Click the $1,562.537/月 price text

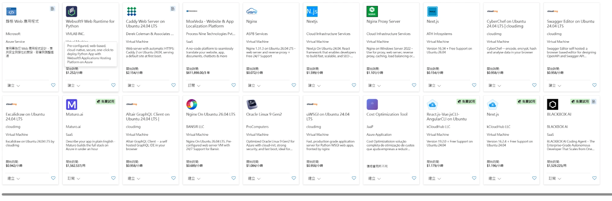pyautogui.click(x=76, y=166)
